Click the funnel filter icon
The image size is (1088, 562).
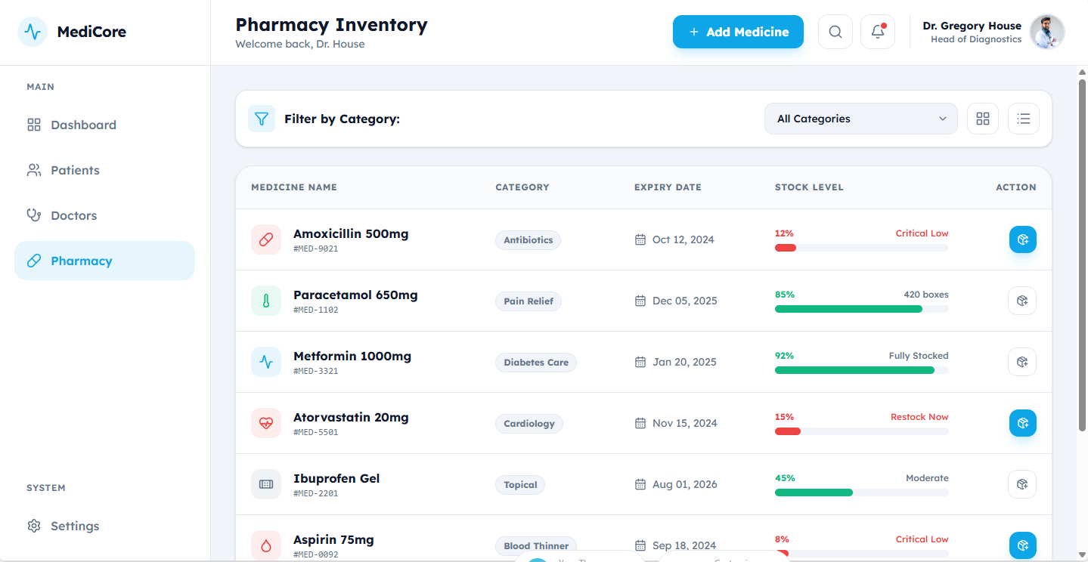pyautogui.click(x=262, y=119)
